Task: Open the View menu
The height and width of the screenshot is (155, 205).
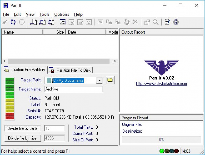Action: coord(30,14)
